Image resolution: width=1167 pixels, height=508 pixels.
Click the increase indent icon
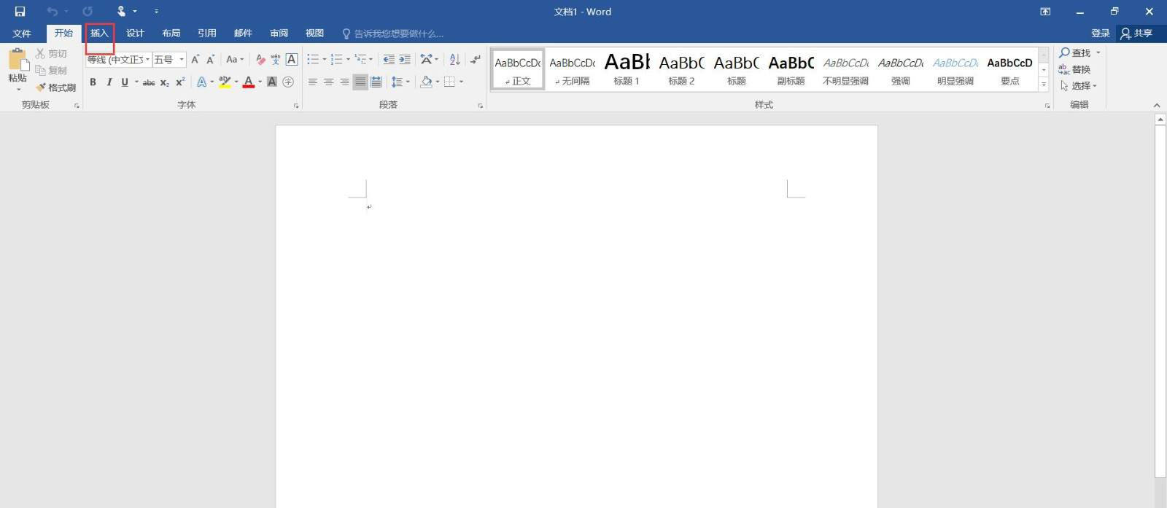(x=405, y=60)
